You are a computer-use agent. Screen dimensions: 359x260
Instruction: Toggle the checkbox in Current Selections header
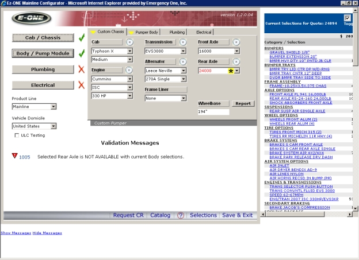tap(347, 18)
